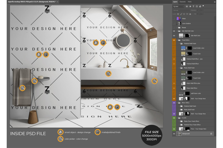Click the shape layer filter icon
Image resolution: width=223 pixels, height=148 pixels.
click(x=196, y=6)
